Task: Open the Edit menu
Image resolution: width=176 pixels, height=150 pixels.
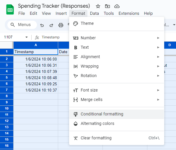Action: tap(33, 13)
